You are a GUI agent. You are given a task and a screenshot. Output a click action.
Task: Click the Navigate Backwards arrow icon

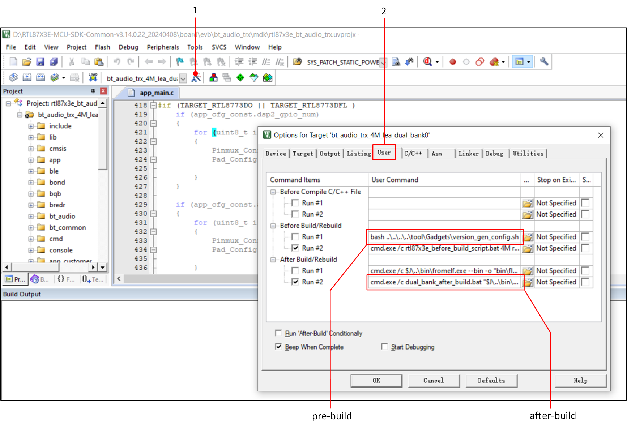149,62
